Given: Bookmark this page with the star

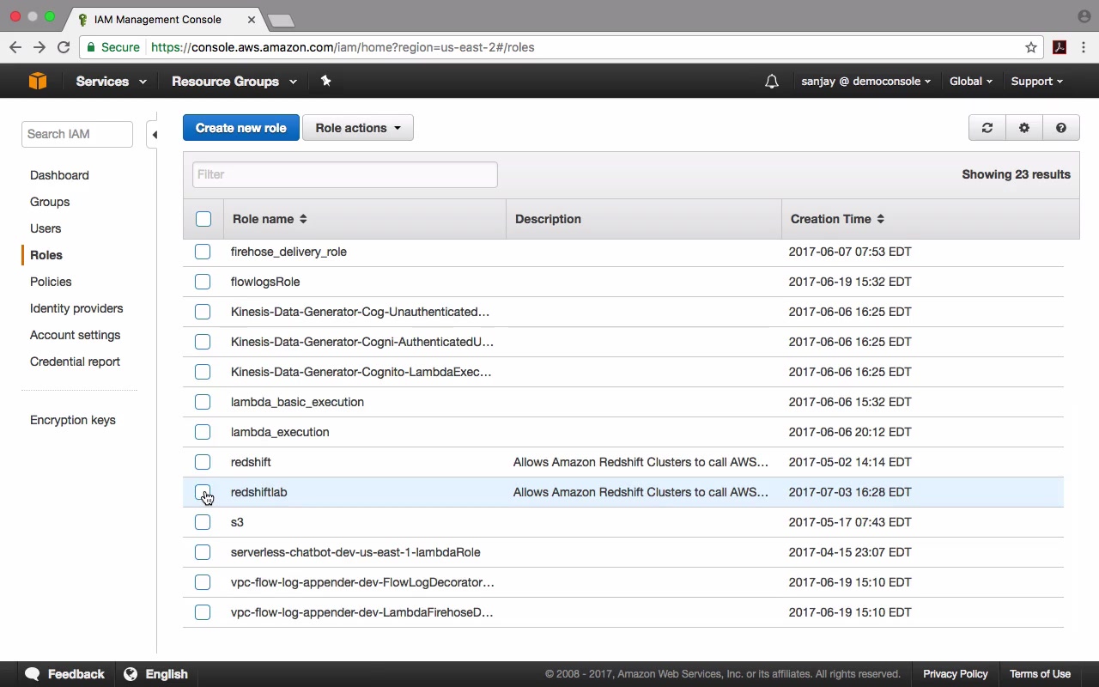Looking at the screenshot, I should [x=1031, y=47].
